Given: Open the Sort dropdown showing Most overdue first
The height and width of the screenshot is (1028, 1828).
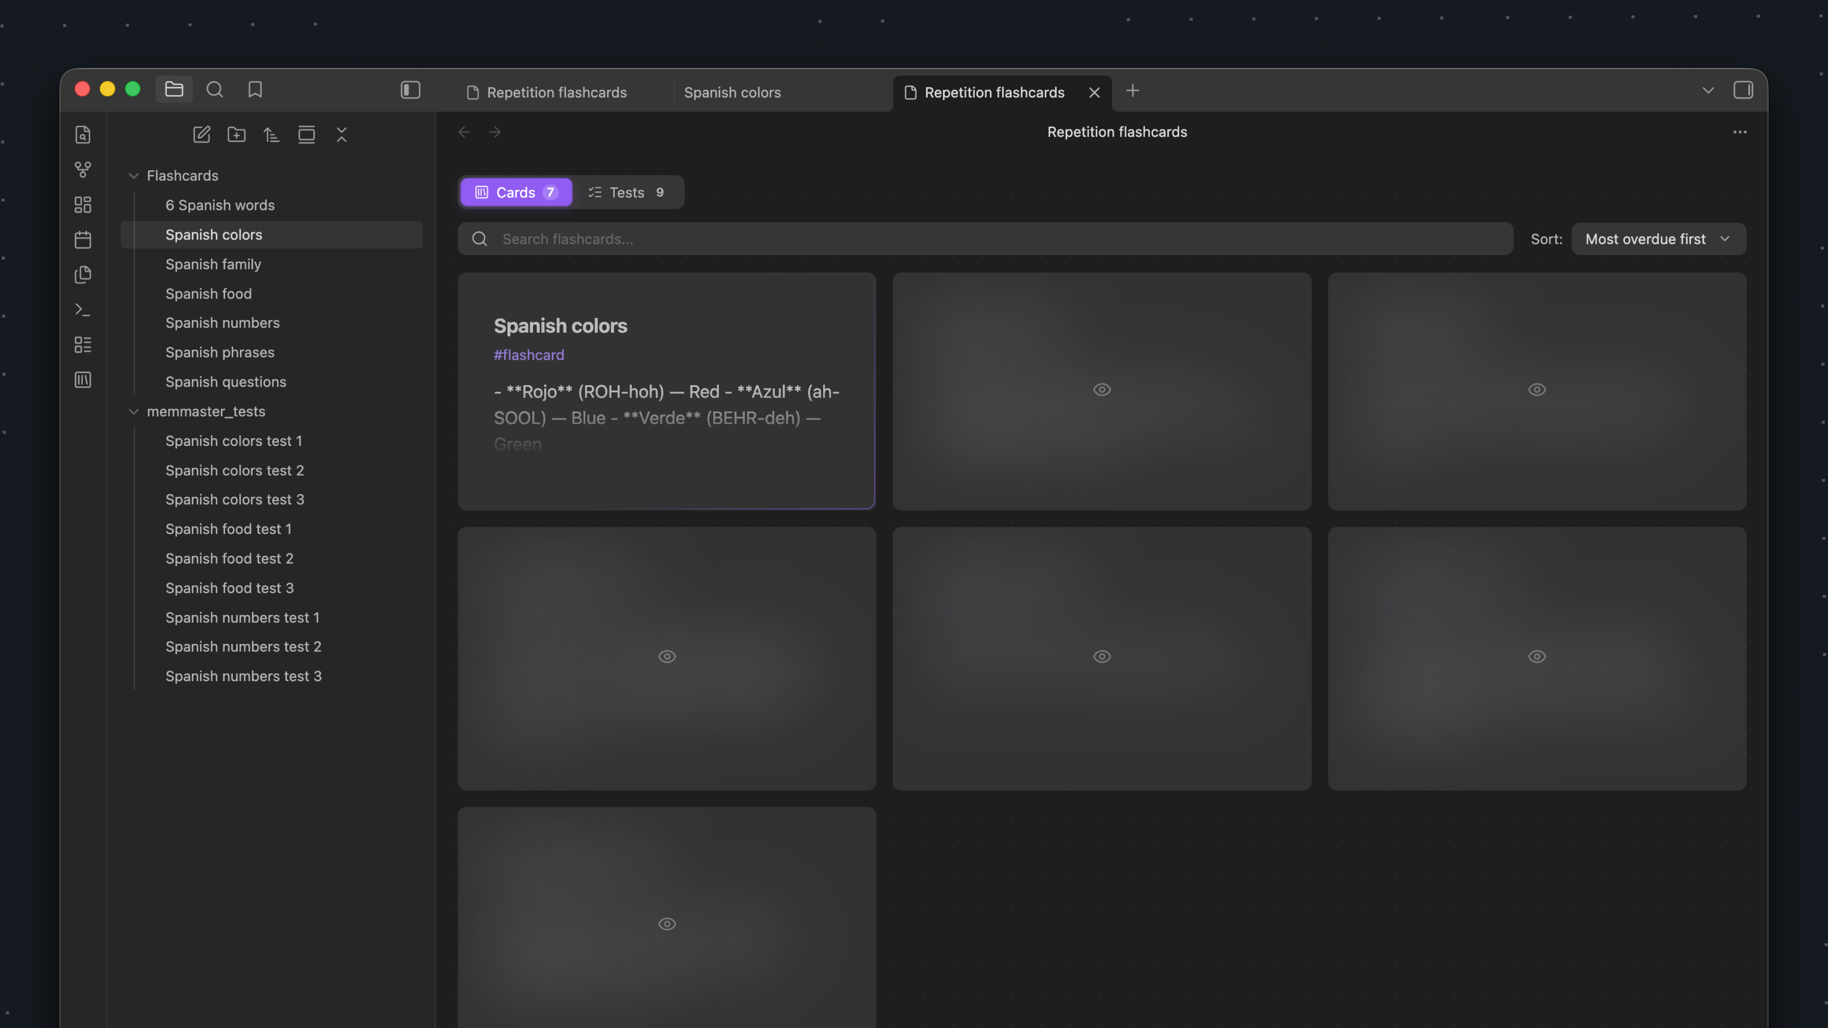Looking at the screenshot, I should tap(1659, 239).
